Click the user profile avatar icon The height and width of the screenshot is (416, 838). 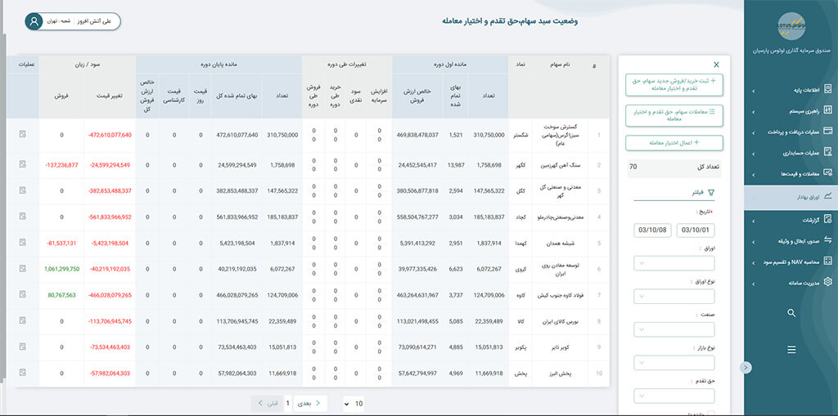(x=34, y=21)
